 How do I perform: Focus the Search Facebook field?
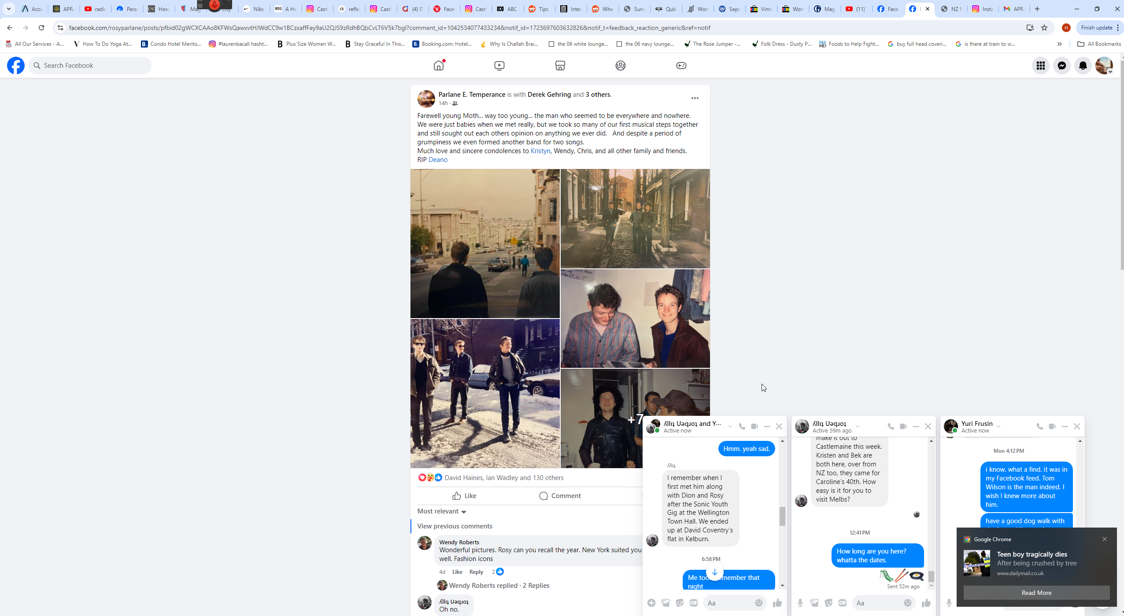pyautogui.click(x=90, y=66)
